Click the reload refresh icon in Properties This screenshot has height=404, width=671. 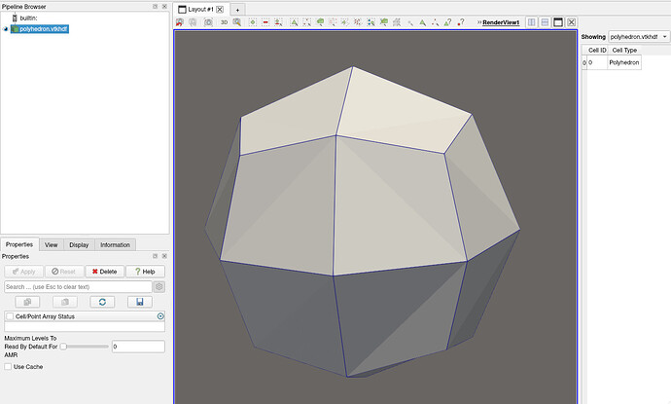pyautogui.click(x=104, y=303)
